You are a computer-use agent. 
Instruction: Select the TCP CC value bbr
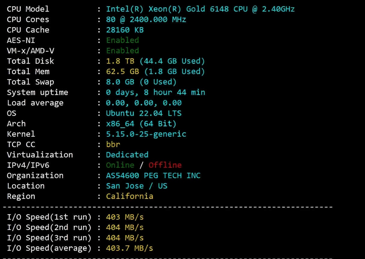point(113,144)
